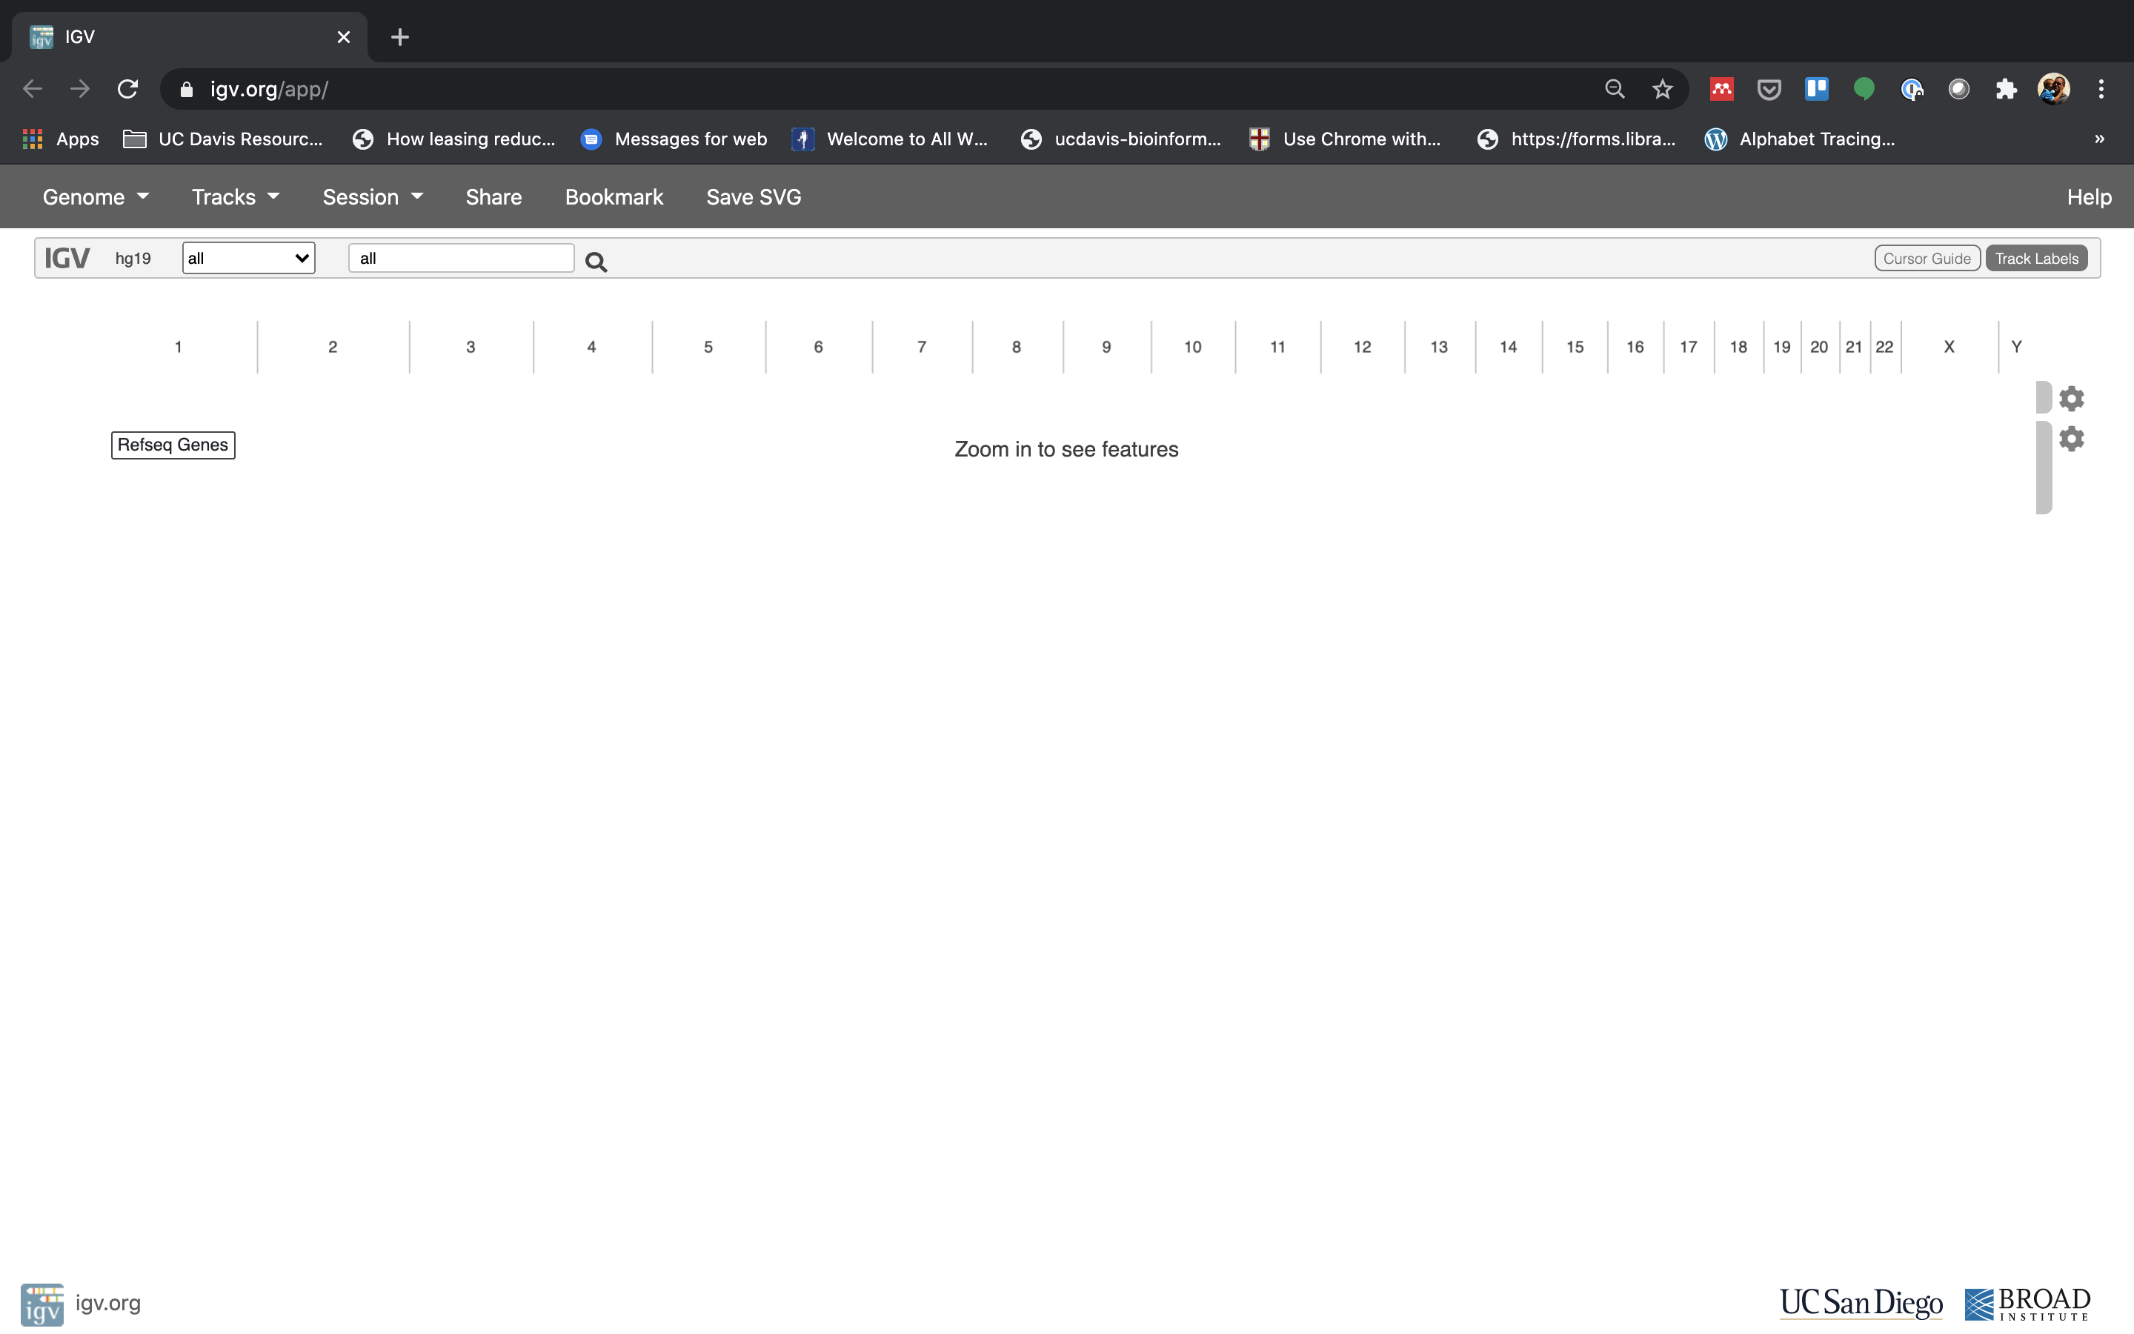Click the Pocket extension icon in toolbar

(x=1769, y=88)
